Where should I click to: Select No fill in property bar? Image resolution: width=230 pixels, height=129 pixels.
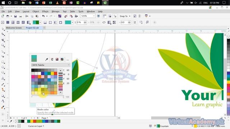(3, 22)
